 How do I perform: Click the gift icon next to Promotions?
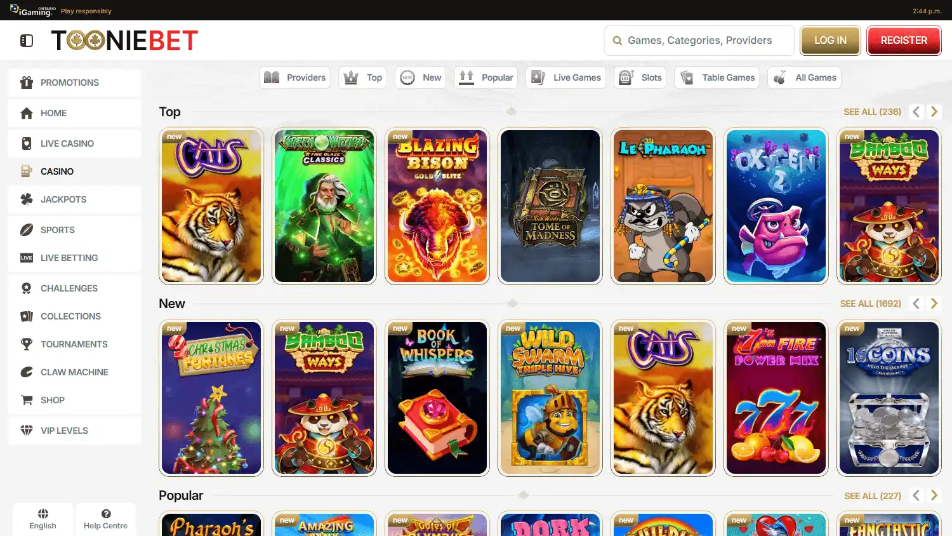[27, 83]
